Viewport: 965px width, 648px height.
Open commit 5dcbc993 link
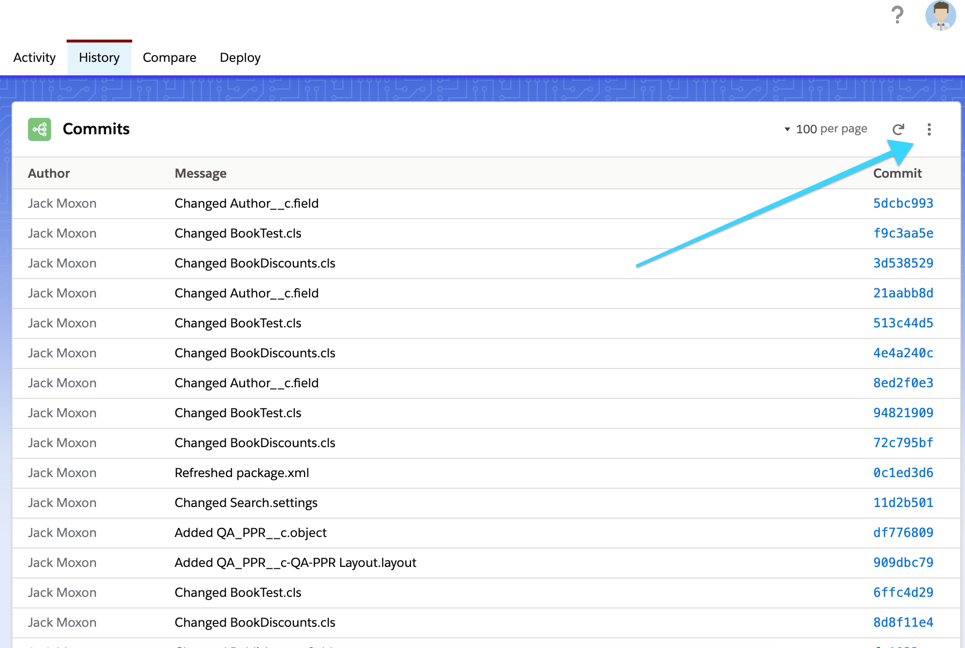tap(903, 203)
